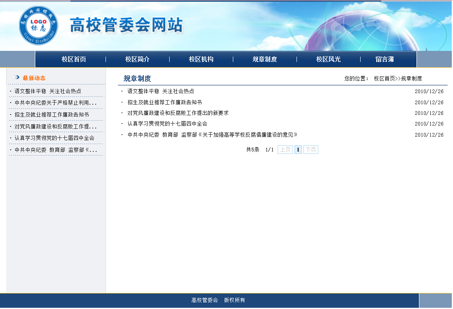Open sidebar item 招生及就业推荐工作廉政告知书
Screen dimensions: 453x309
52,114
